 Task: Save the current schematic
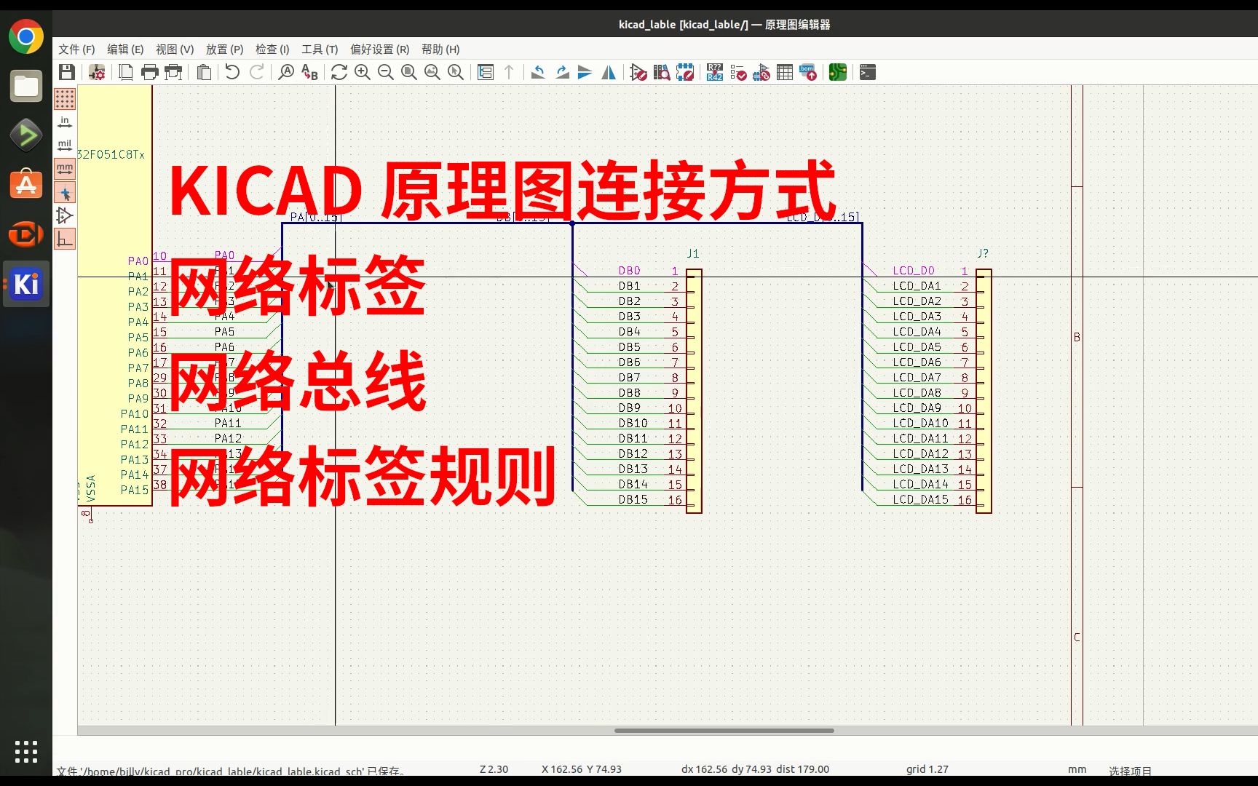pyautogui.click(x=68, y=72)
